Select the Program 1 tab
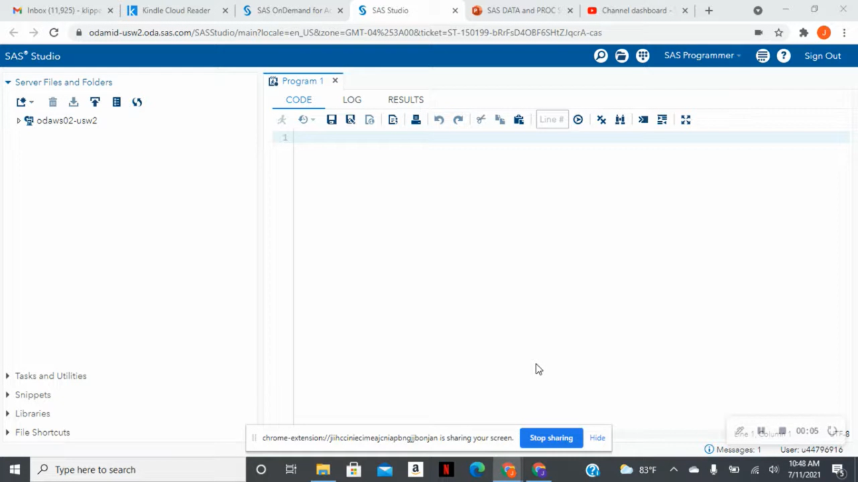The width and height of the screenshot is (858, 482). (302, 81)
